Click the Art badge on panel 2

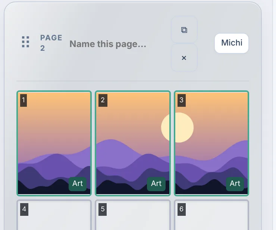pos(156,184)
